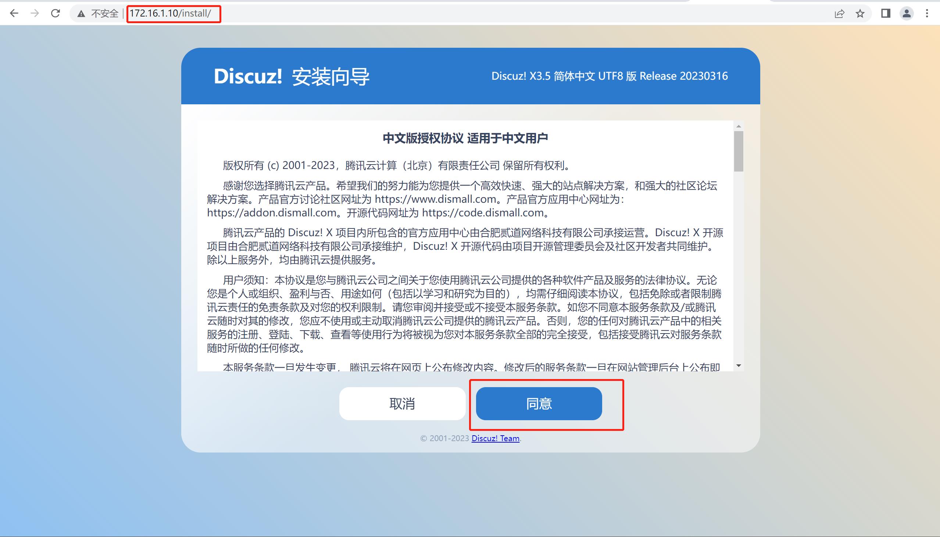Click 取消 to decline the license
940x537 pixels.
[402, 404]
